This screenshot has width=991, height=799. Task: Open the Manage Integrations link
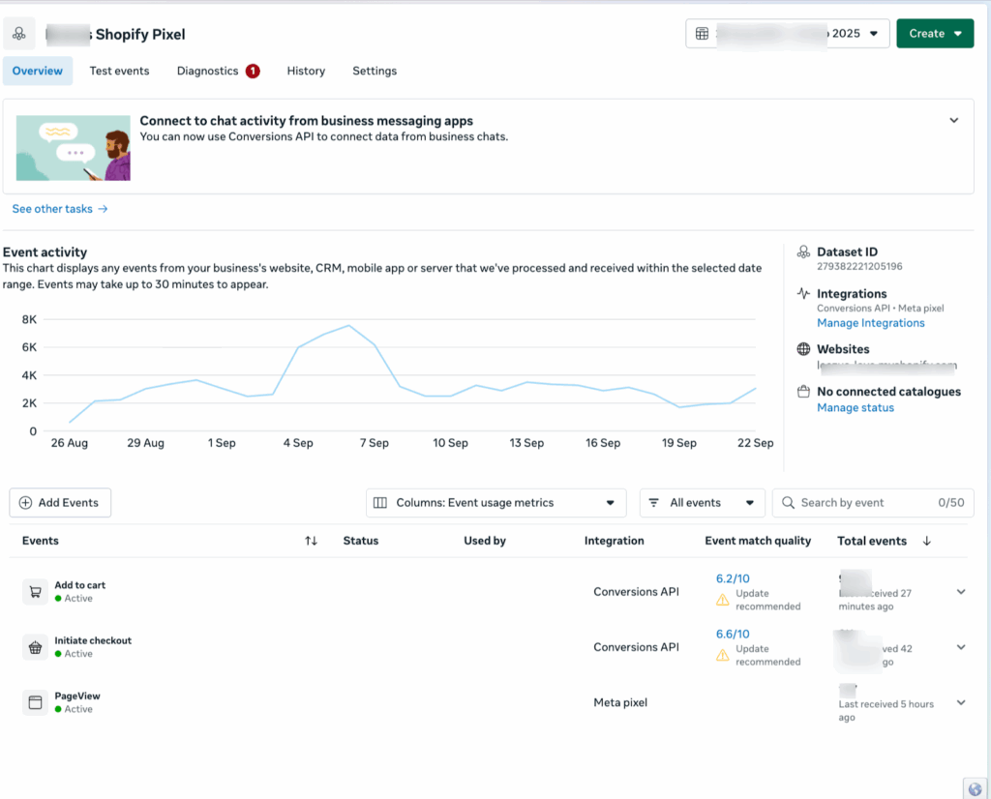tap(870, 323)
